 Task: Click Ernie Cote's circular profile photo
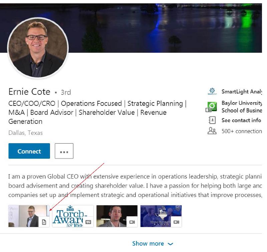pyautogui.click(x=38, y=47)
